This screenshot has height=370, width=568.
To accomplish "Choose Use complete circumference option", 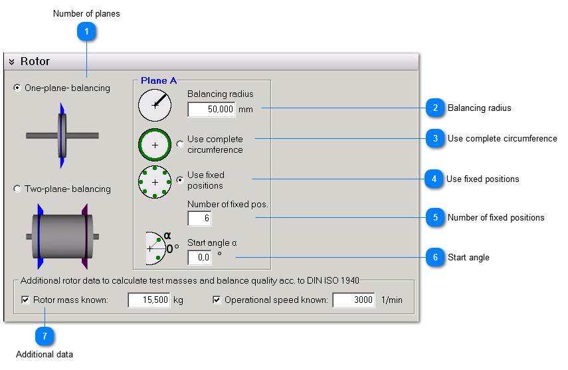I will pos(180,144).
